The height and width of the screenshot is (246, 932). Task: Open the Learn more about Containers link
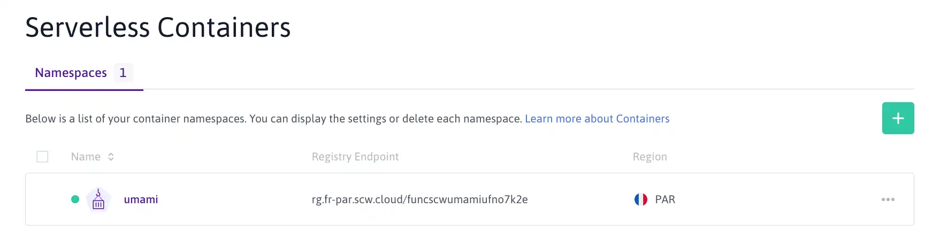pyautogui.click(x=597, y=119)
